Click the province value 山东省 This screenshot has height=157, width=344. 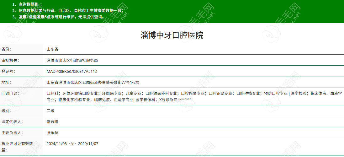[x=52, y=49]
